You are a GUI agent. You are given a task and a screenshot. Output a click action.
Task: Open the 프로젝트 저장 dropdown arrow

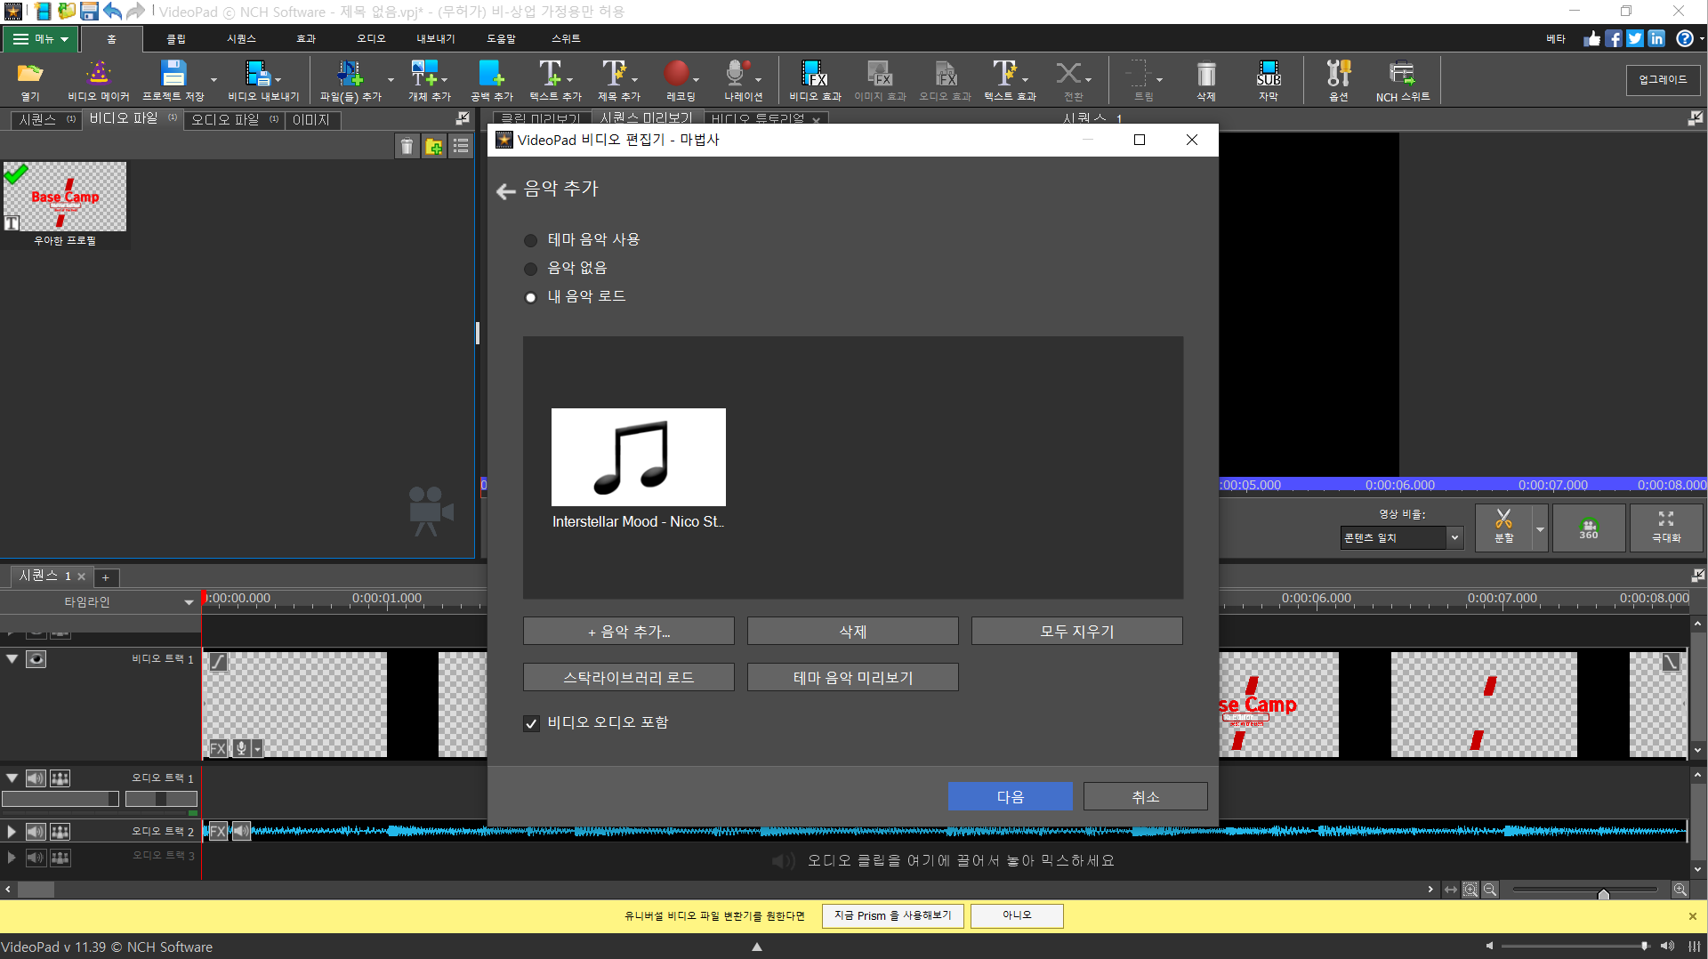click(213, 80)
